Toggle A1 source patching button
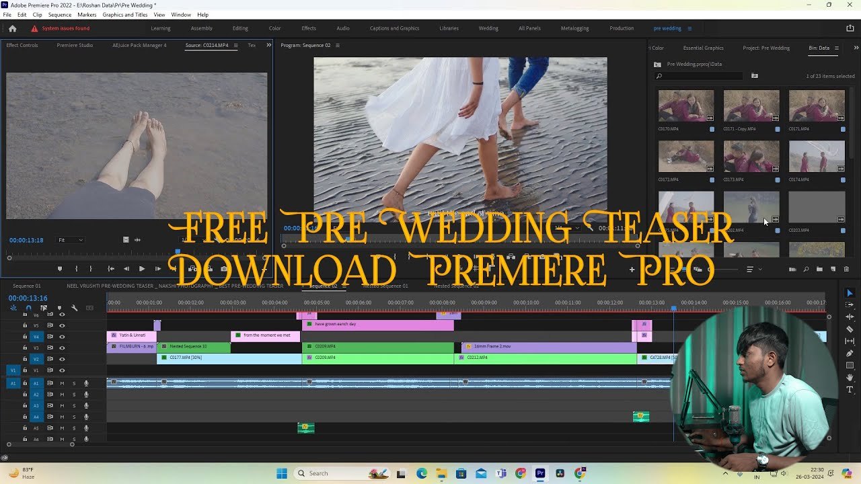 click(x=13, y=383)
